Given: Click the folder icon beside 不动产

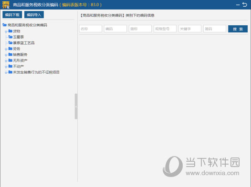Looking at the screenshot, I should (x=10, y=66).
